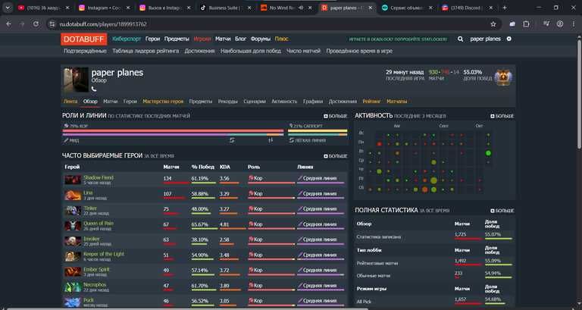The height and width of the screenshot is (310, 582).
Task: Open Проведённое время в игре link
Action: click(359, 51)
